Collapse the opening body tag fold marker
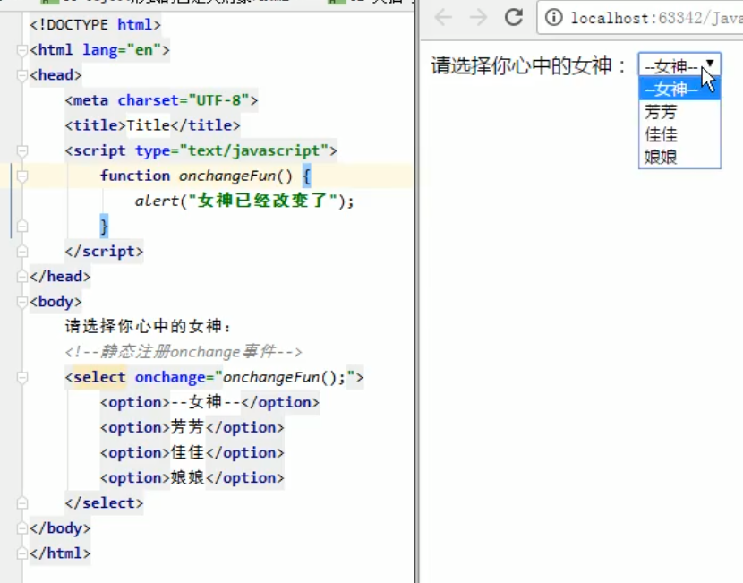This screenshot has width=743, height=583. (21, 302)
